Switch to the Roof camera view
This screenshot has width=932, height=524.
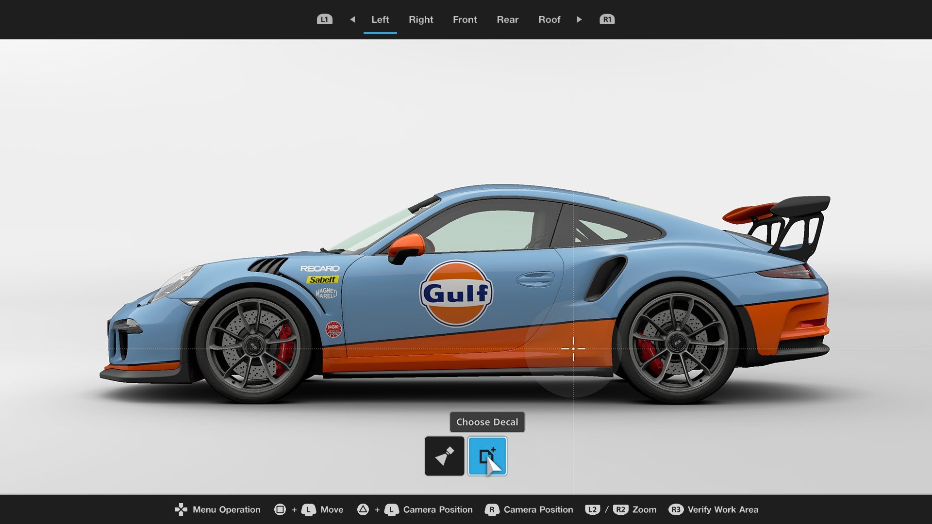click(549, 19)
